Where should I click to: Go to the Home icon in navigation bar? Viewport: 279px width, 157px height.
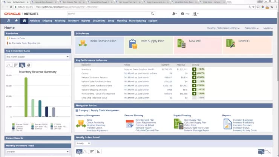[x=24, y=21]
